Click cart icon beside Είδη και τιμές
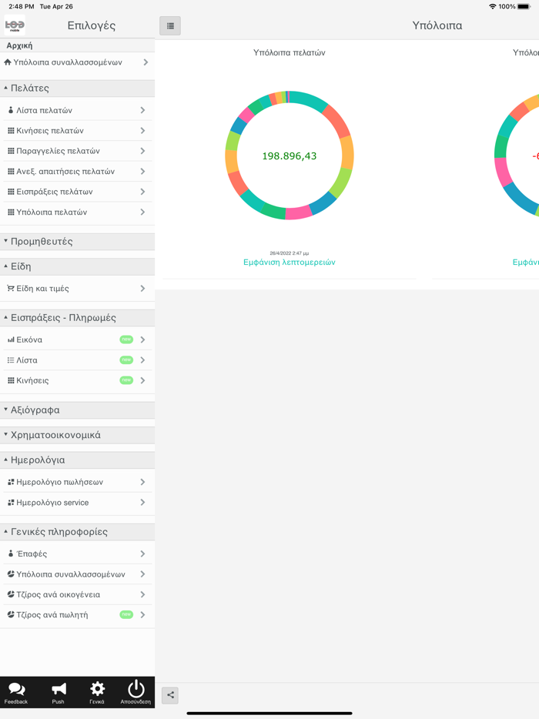The image size is (539, 719). [11, 289]
